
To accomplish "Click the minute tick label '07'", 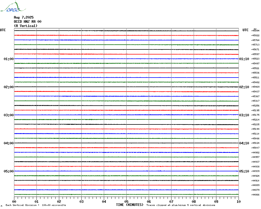I will point(171,201).
